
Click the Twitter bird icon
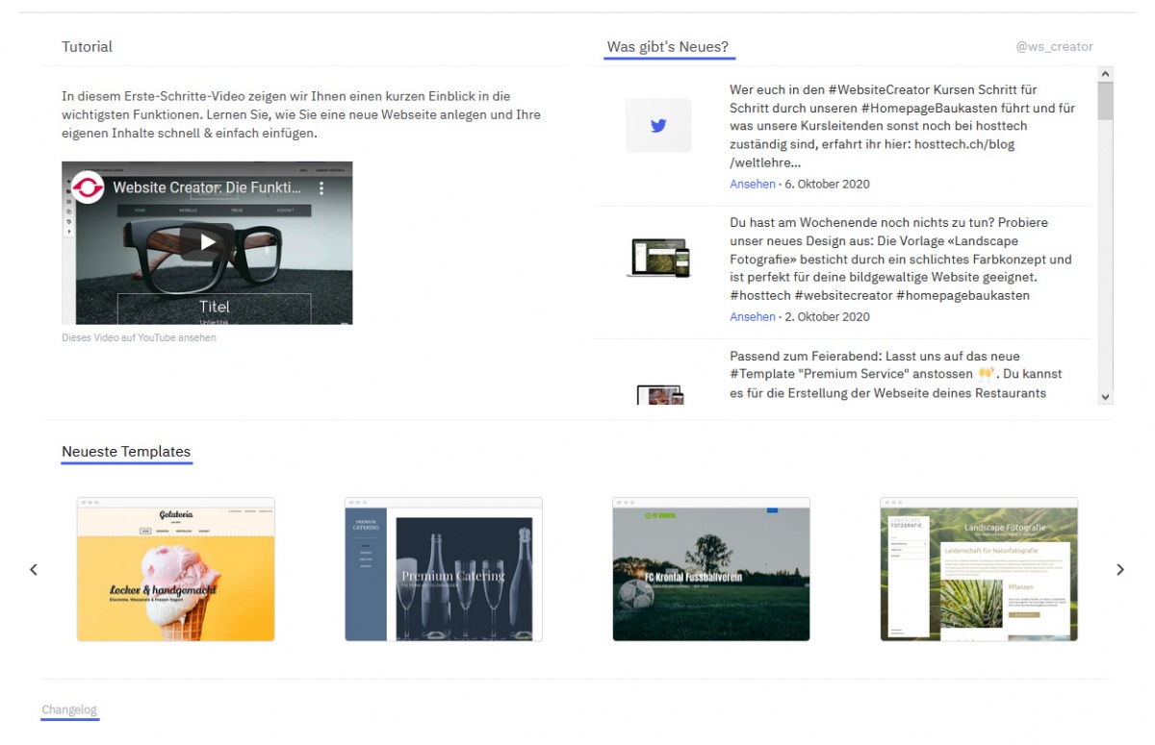[x=658, y=125]
